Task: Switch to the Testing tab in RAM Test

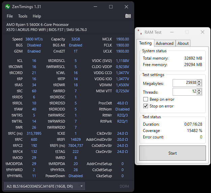Action: (145, 43)
